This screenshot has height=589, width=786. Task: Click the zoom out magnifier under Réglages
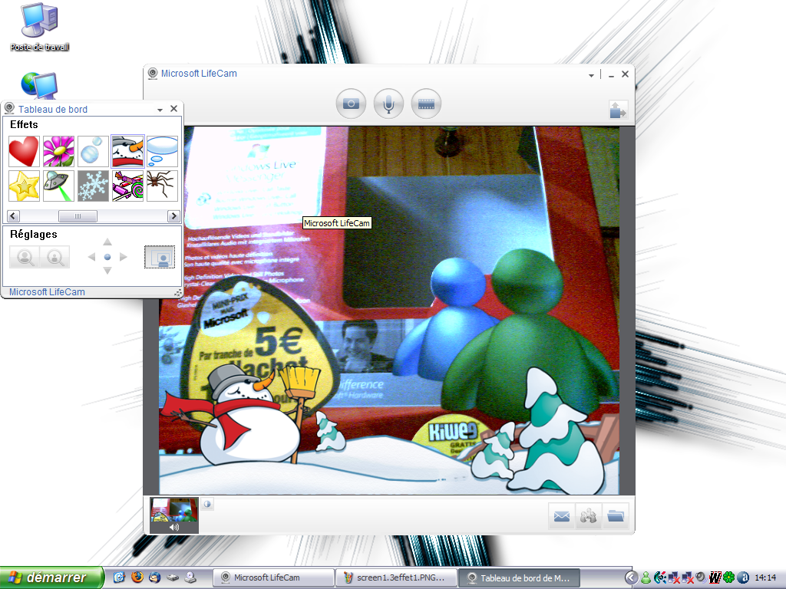click(54, 258)
